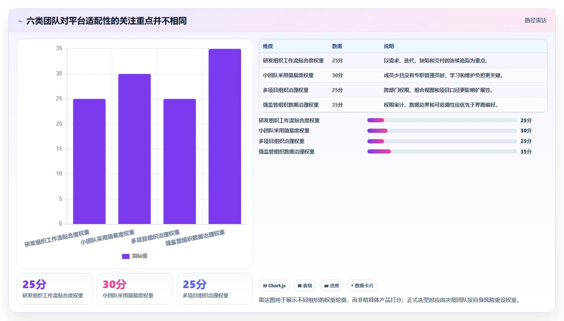The height and width of the screenshot is (321, 564).
Task: Click the 说明 column header
Action: coord(389,46)
